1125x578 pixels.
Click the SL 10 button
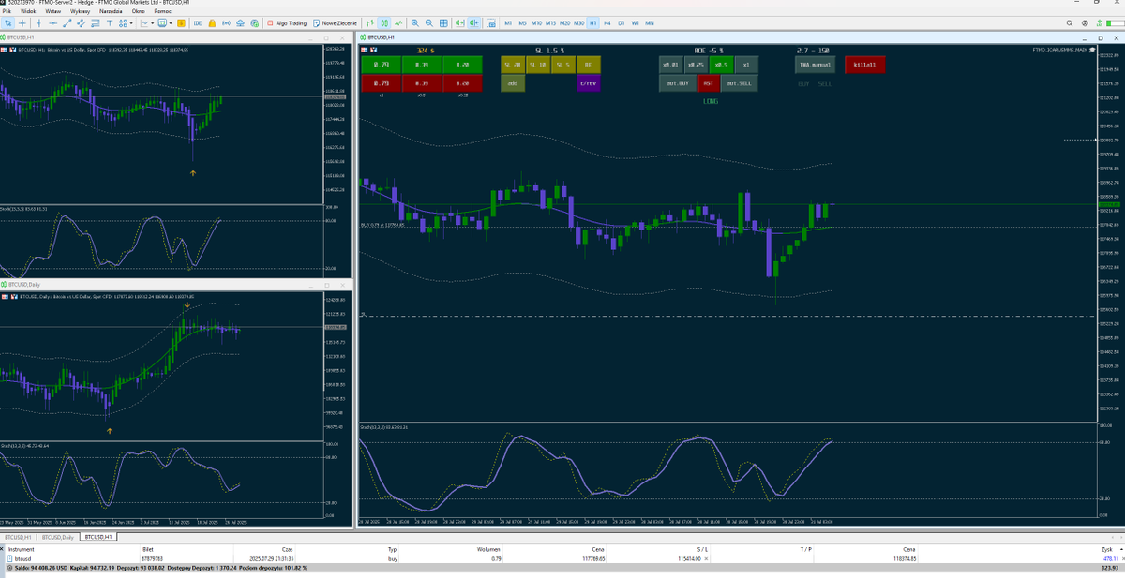(x=537, y=65)
